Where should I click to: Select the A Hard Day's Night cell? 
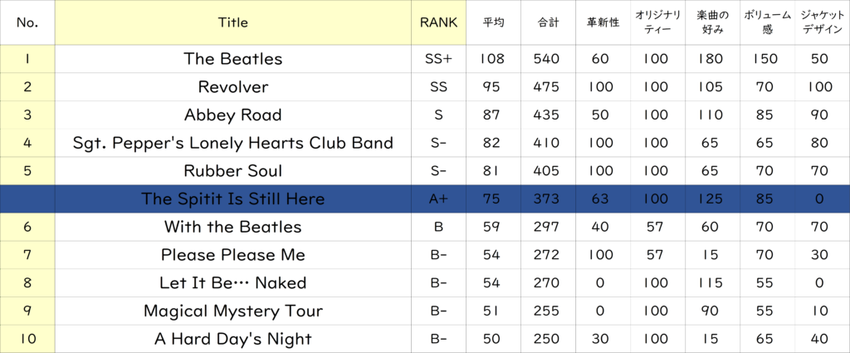232,338
